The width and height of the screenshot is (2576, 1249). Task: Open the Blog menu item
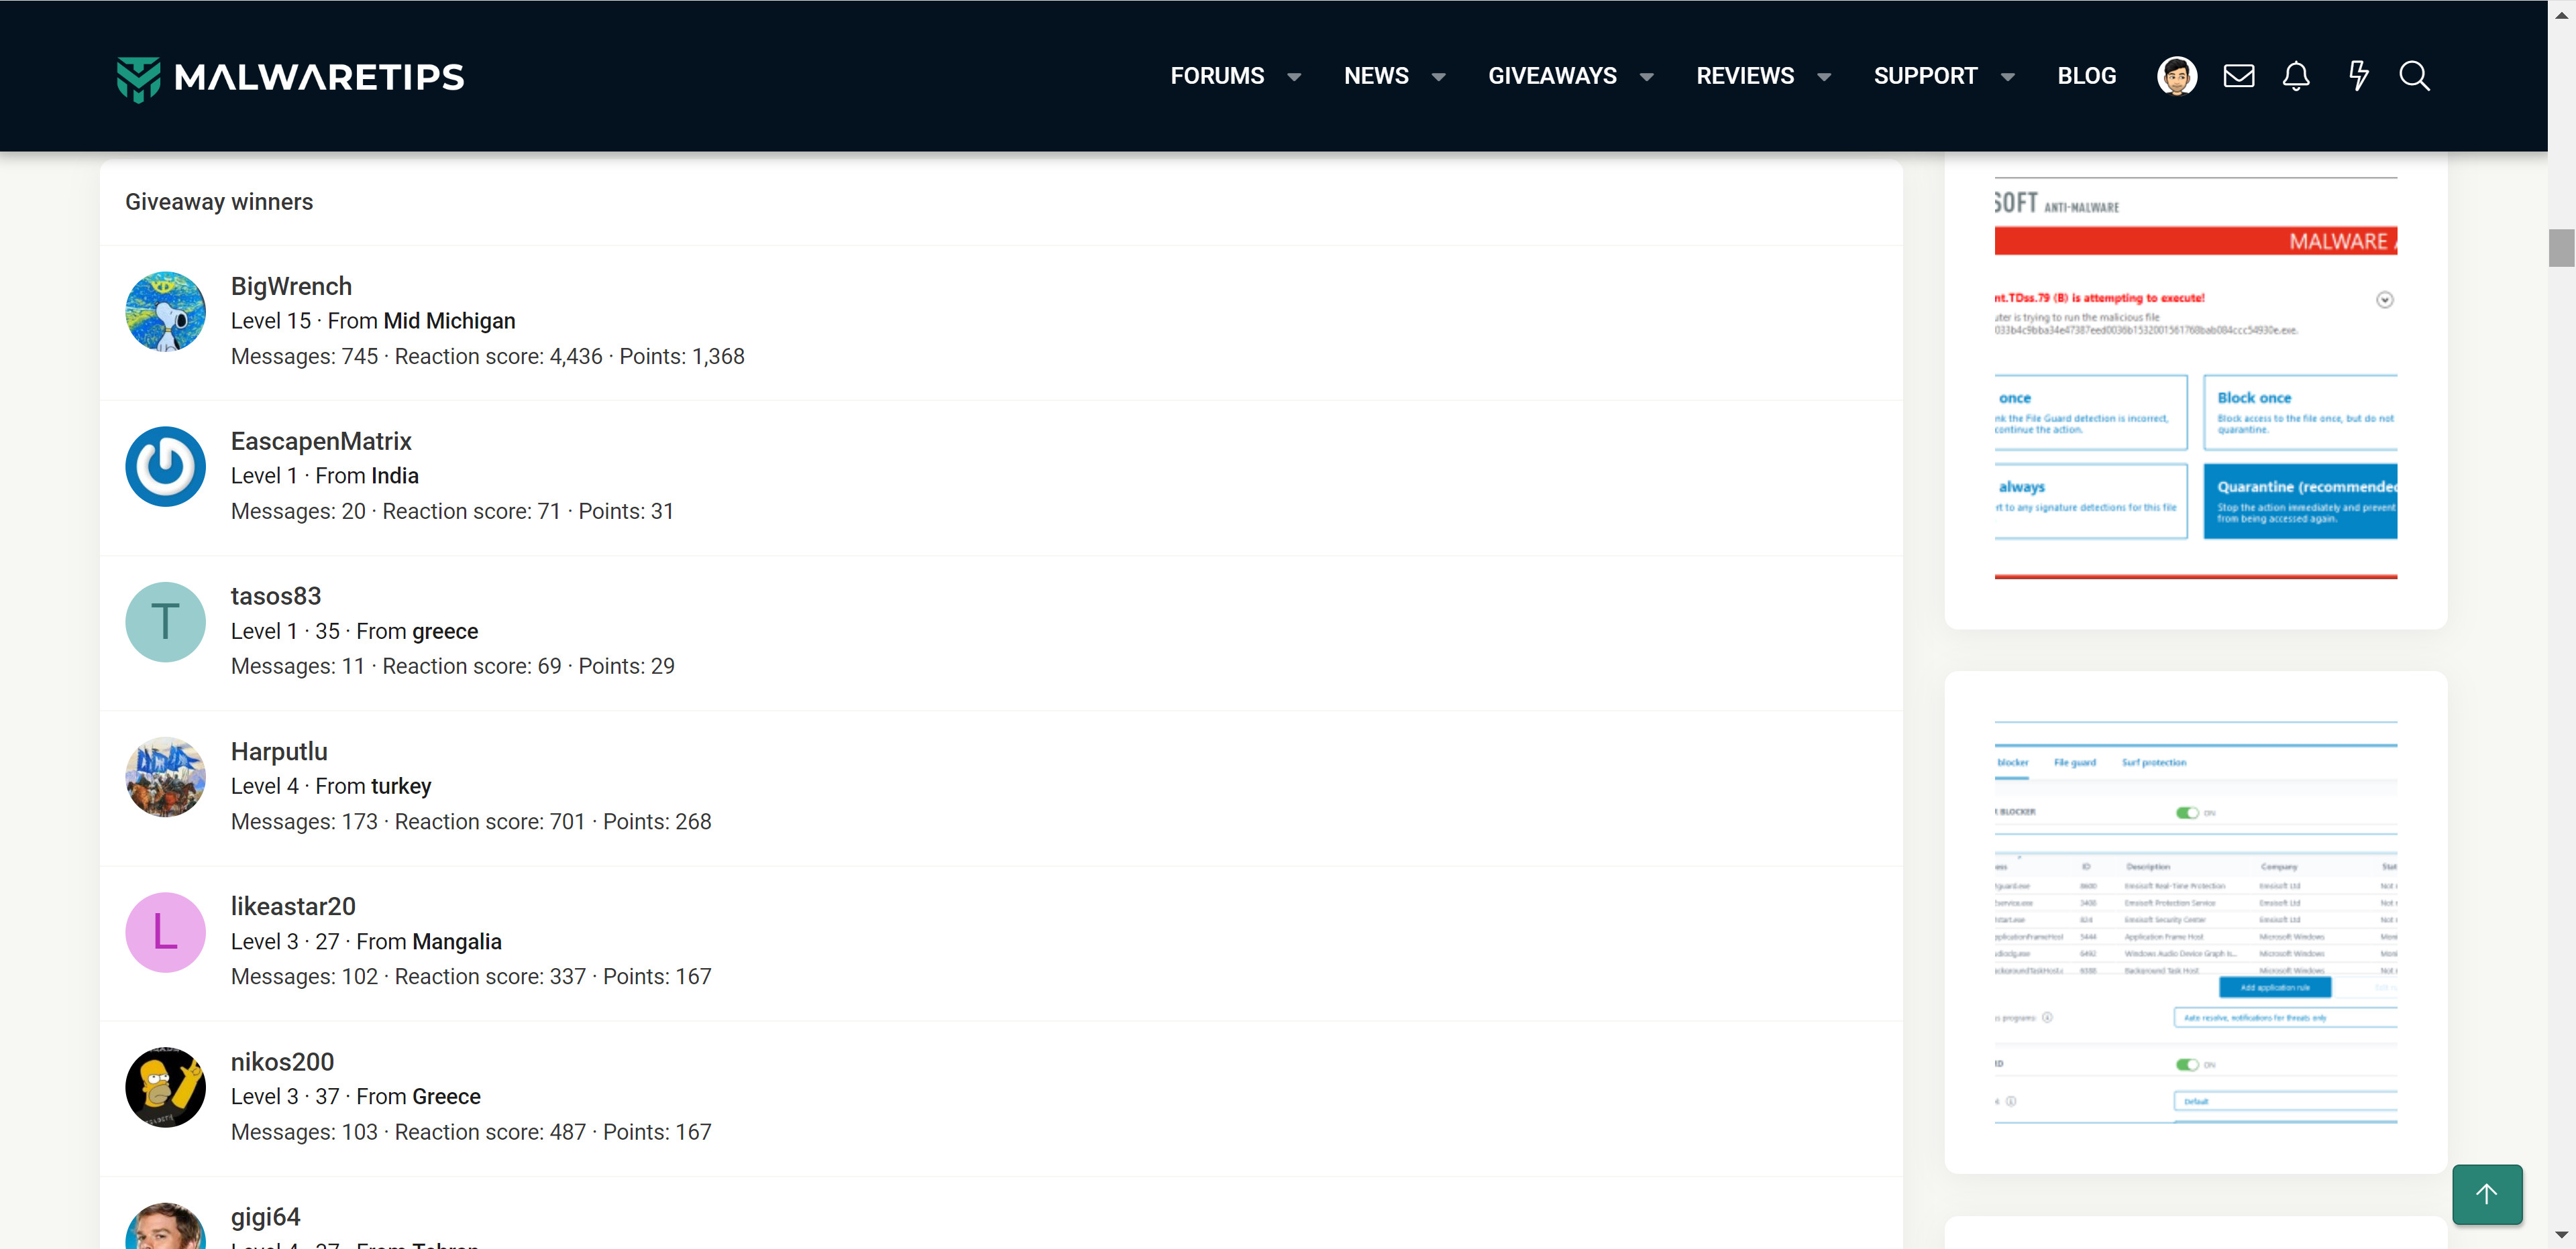pyautogui.click(x=2086, y=76)
